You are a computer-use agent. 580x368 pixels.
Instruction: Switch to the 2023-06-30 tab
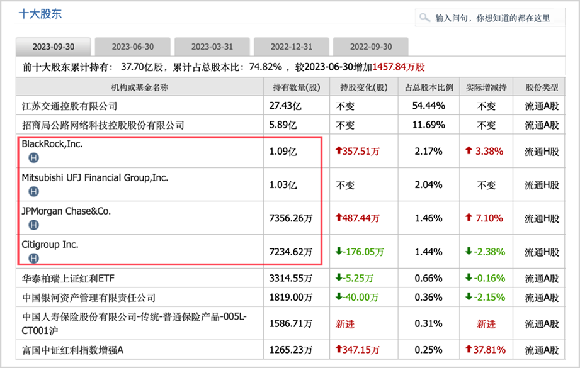coord(133,47)
